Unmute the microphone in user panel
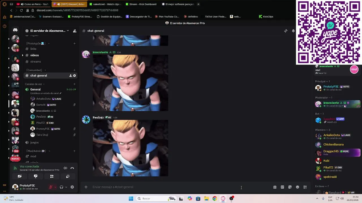The image size is (362, 203). (x=51, y=187)
